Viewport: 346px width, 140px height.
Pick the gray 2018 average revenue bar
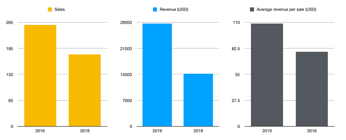(311, 89)
